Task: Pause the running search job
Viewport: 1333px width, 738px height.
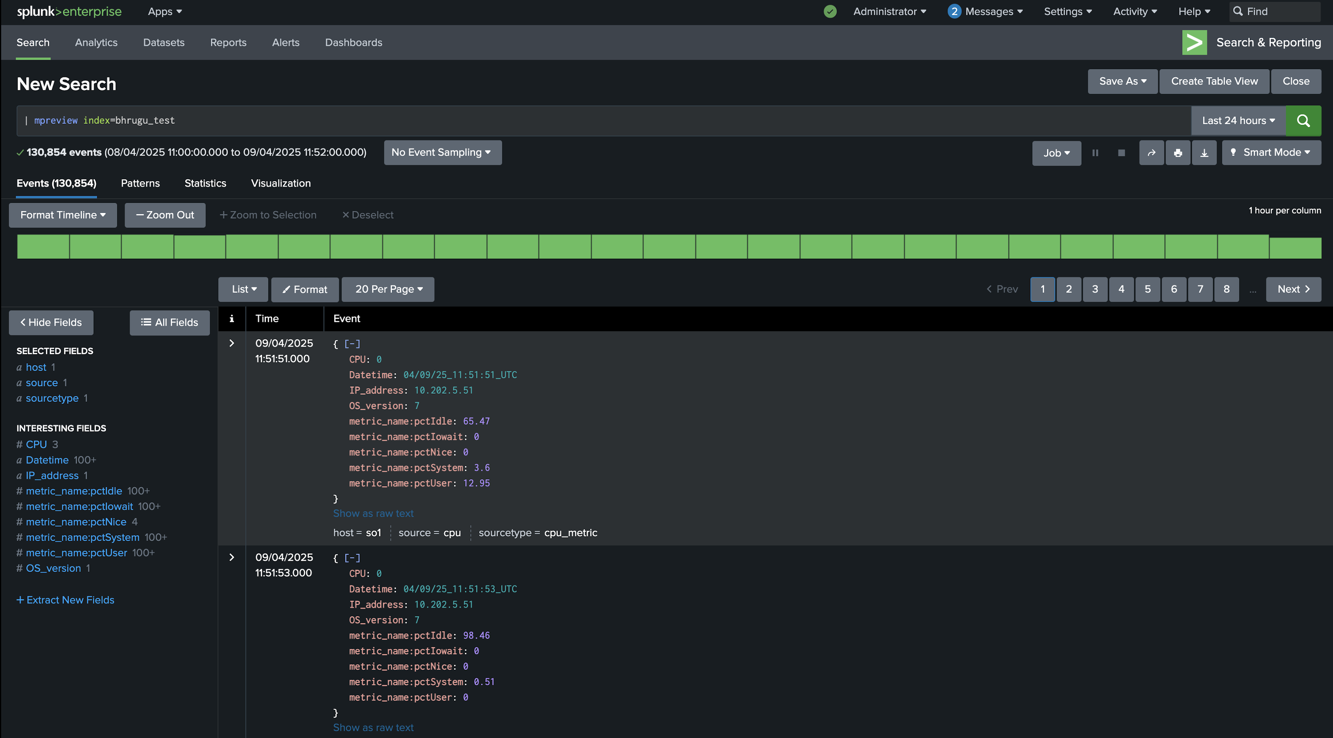Action: pyautogui.click(x=1096, y=153)
